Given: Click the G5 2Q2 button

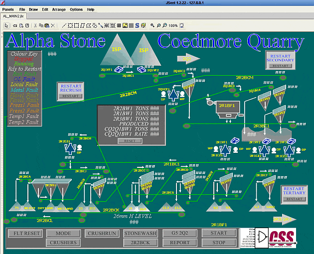Looking at the screenshot, I should (x=180, y=233).
